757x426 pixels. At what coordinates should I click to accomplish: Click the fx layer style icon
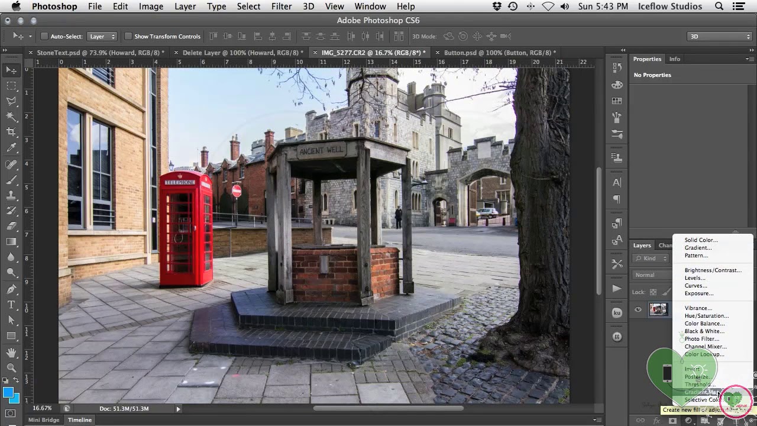(656, 421)
